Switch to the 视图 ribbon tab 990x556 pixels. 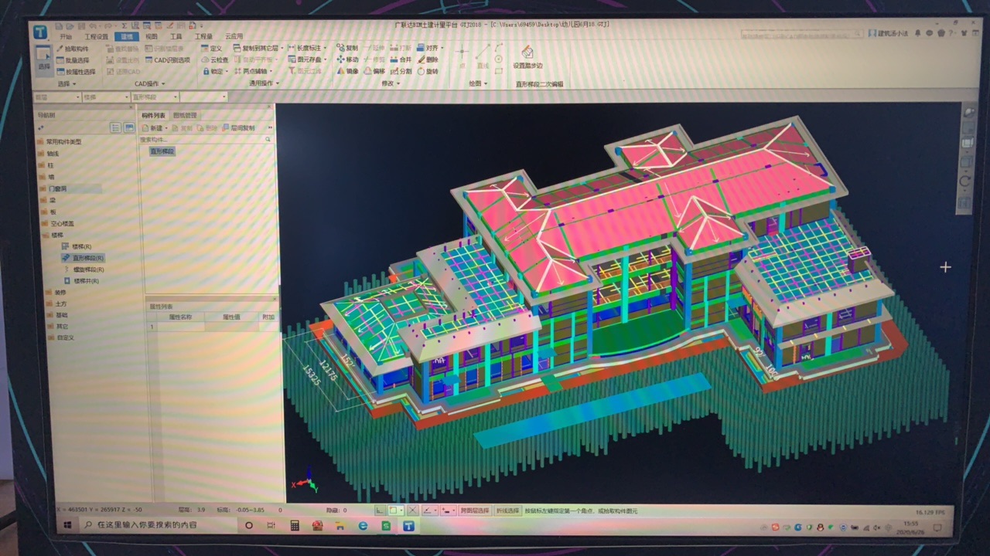click(152, 36)
